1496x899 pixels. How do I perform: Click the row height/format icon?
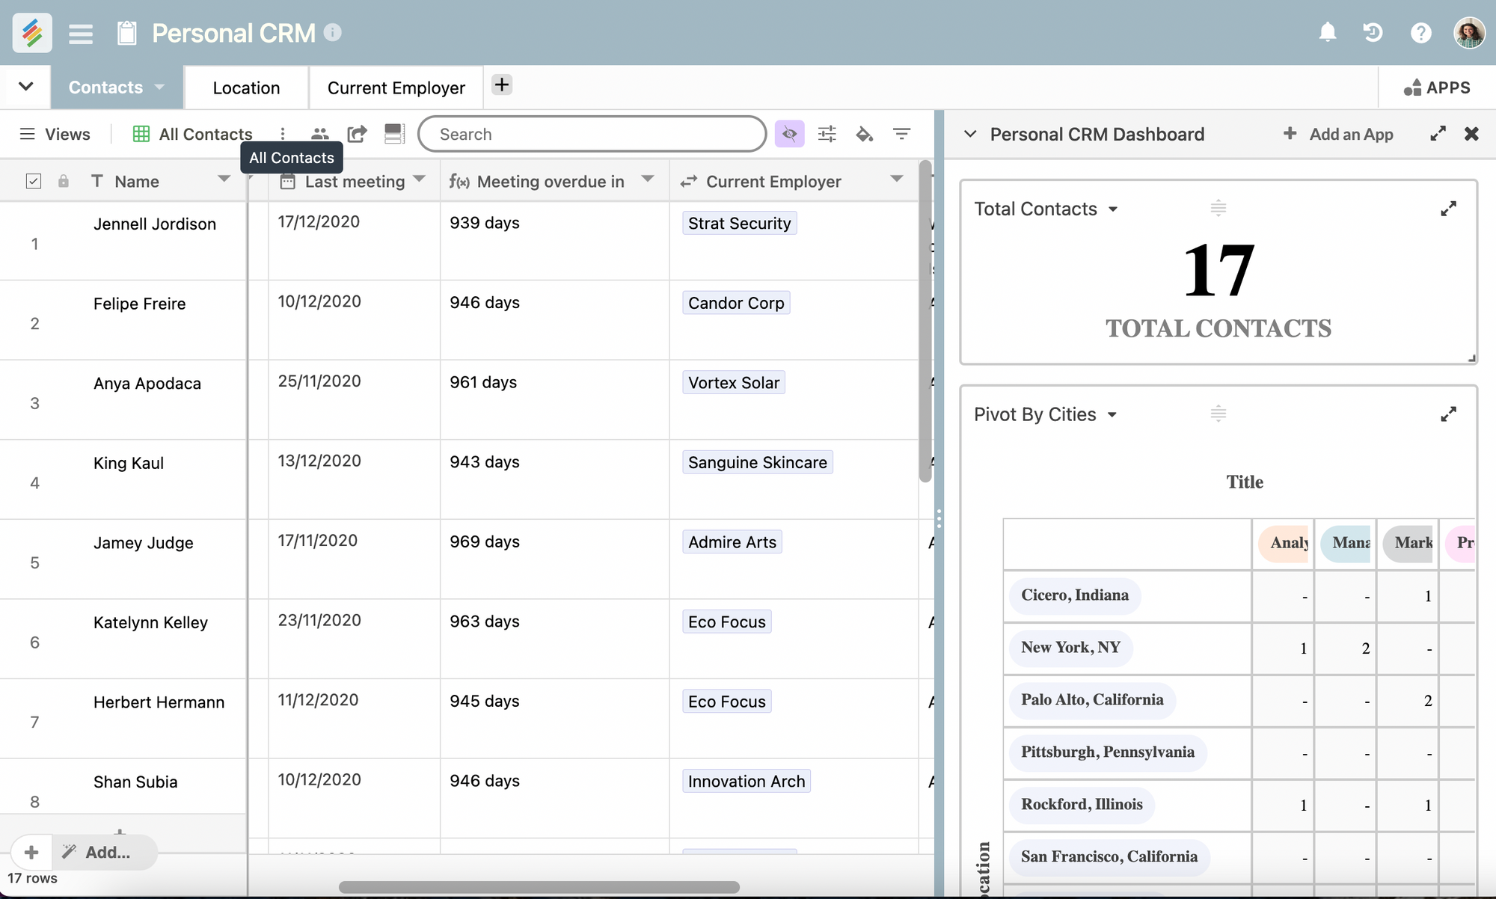pyautogui.click(x=393, y=134)
